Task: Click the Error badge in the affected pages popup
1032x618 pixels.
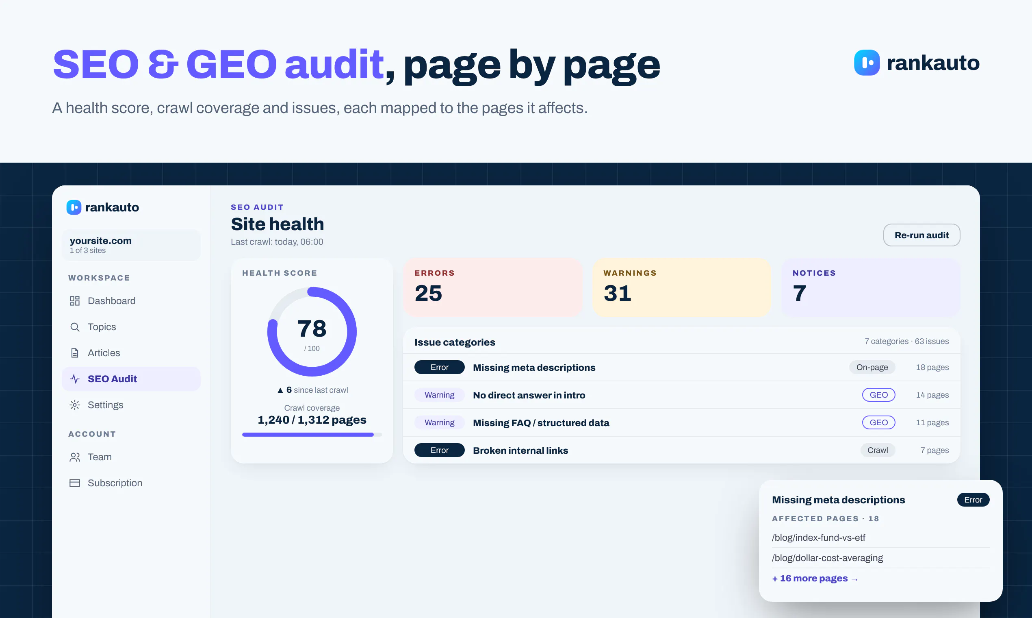Action: point(973,500)
